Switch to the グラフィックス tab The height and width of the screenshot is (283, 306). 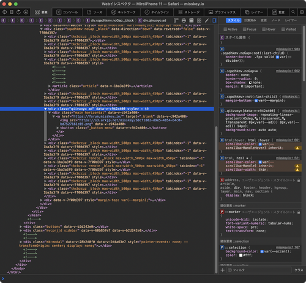(222, 12)
